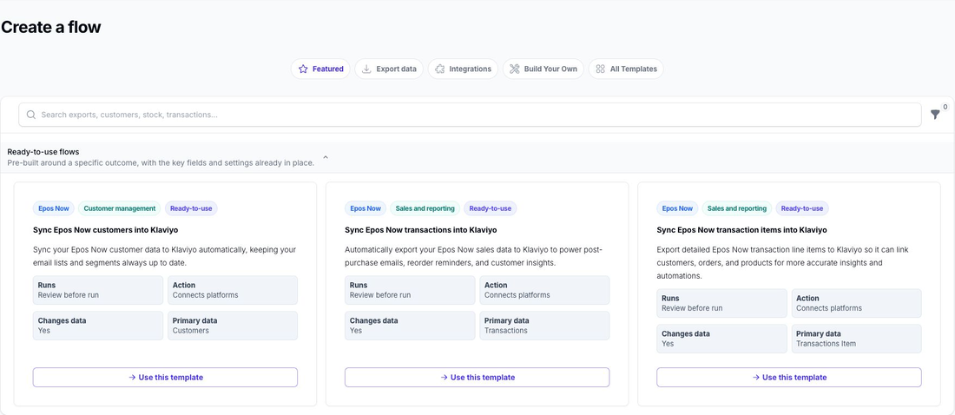Click Ready-to-use tag on transactions into Klaviyo card
Viewport: 955px width, 415px height.
491,208
